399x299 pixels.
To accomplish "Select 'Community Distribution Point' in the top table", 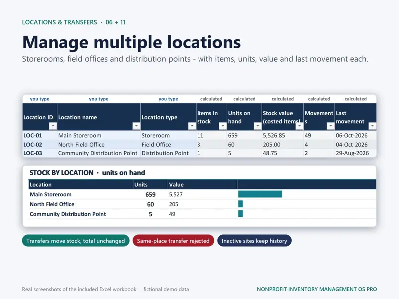I will coord(99,153).
